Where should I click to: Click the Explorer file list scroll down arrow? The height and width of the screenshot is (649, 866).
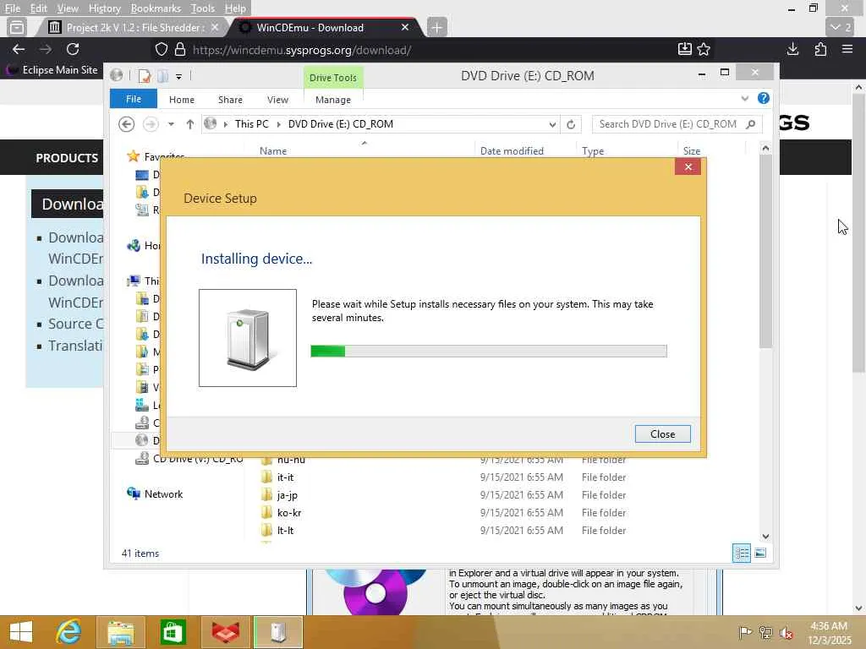[x=765, y=537]
